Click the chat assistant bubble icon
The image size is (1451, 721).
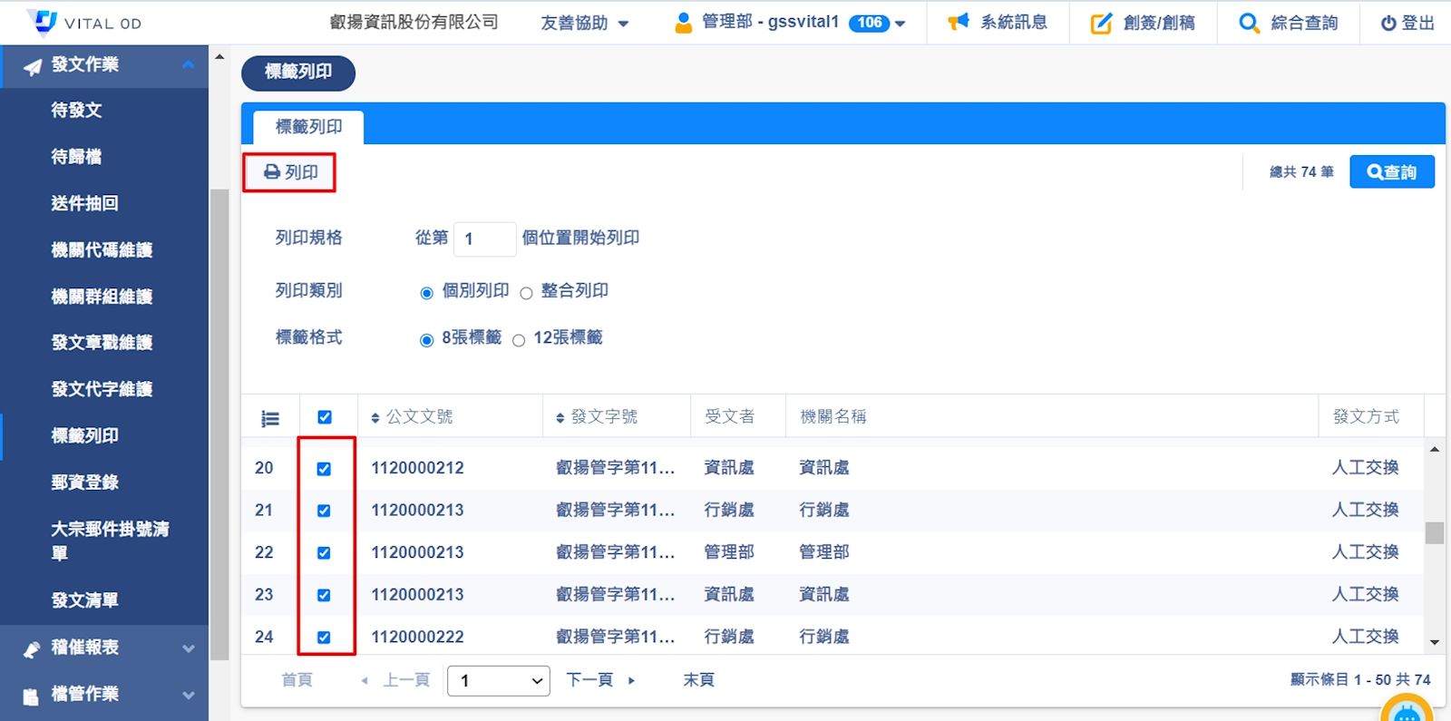[1406, 712]
